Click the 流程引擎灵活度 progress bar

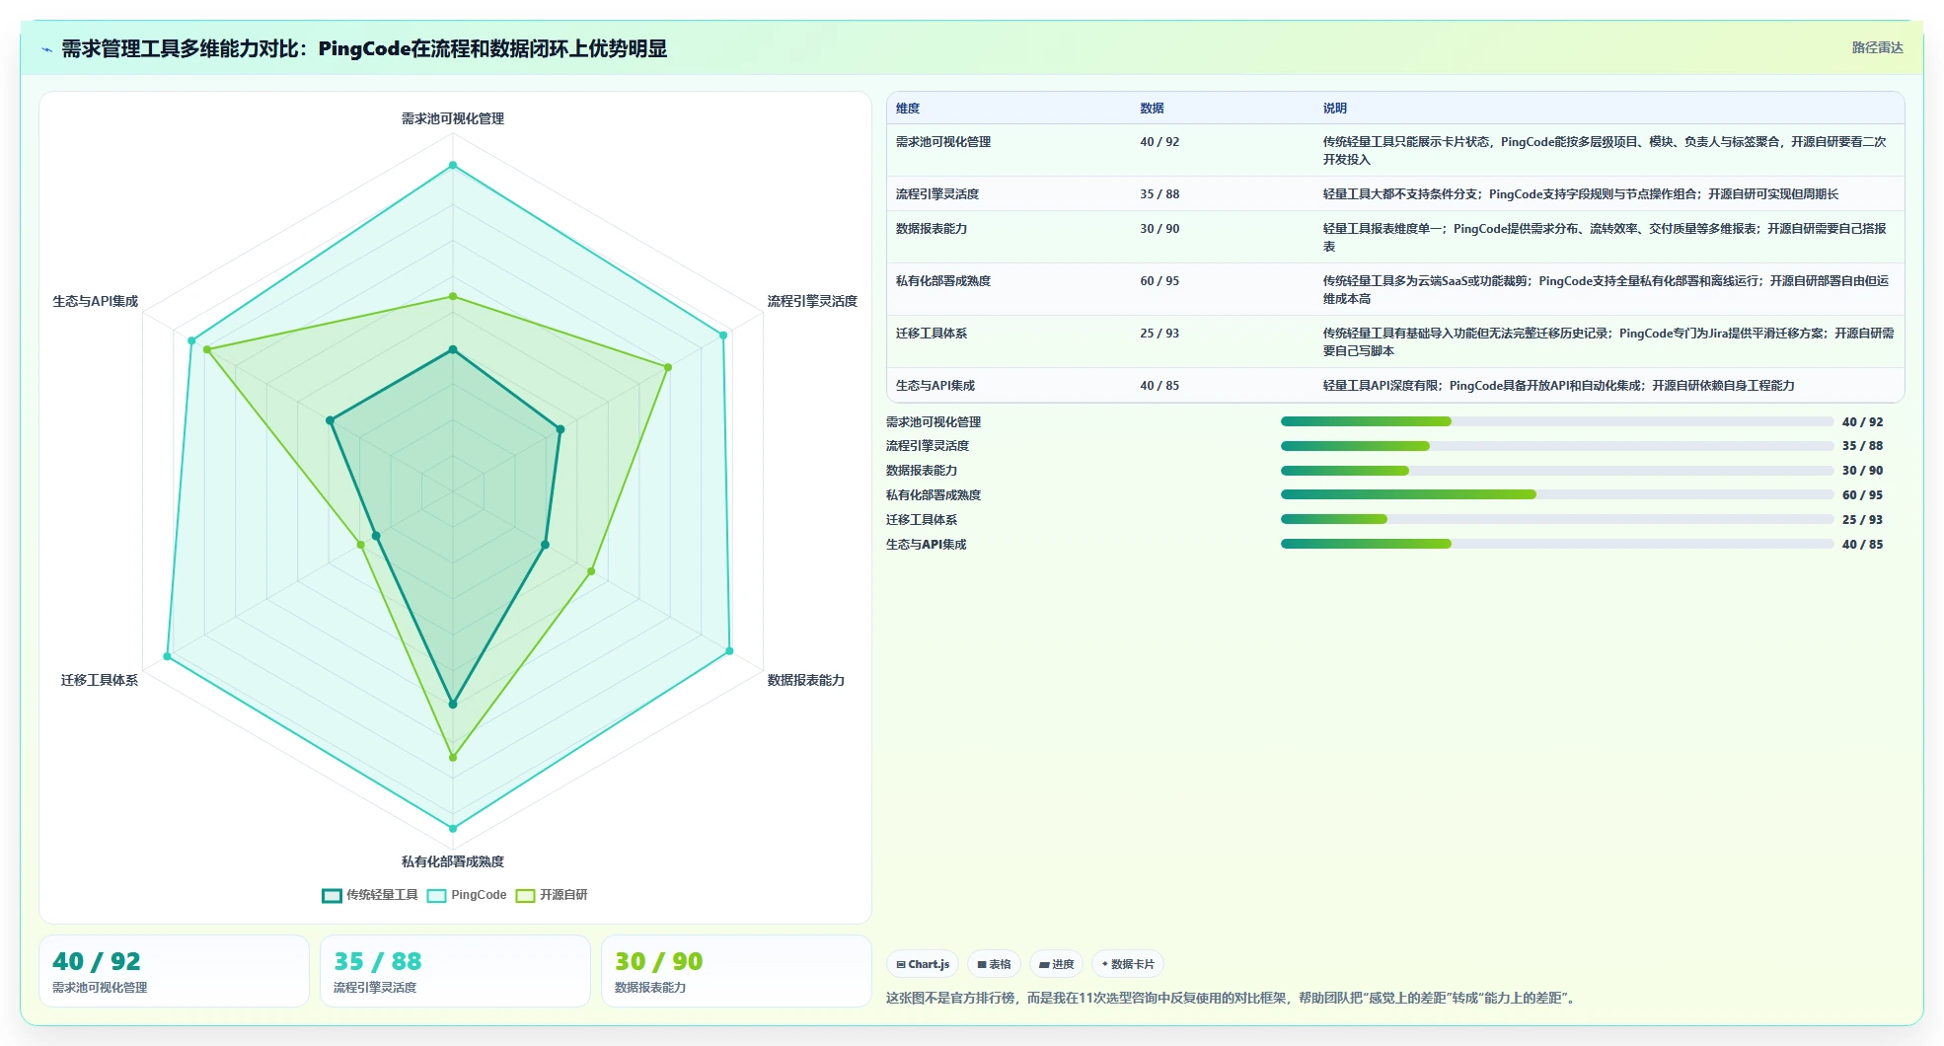tap(1557, 446)
